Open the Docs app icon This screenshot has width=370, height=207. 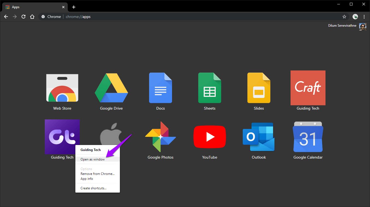(161, 88)
